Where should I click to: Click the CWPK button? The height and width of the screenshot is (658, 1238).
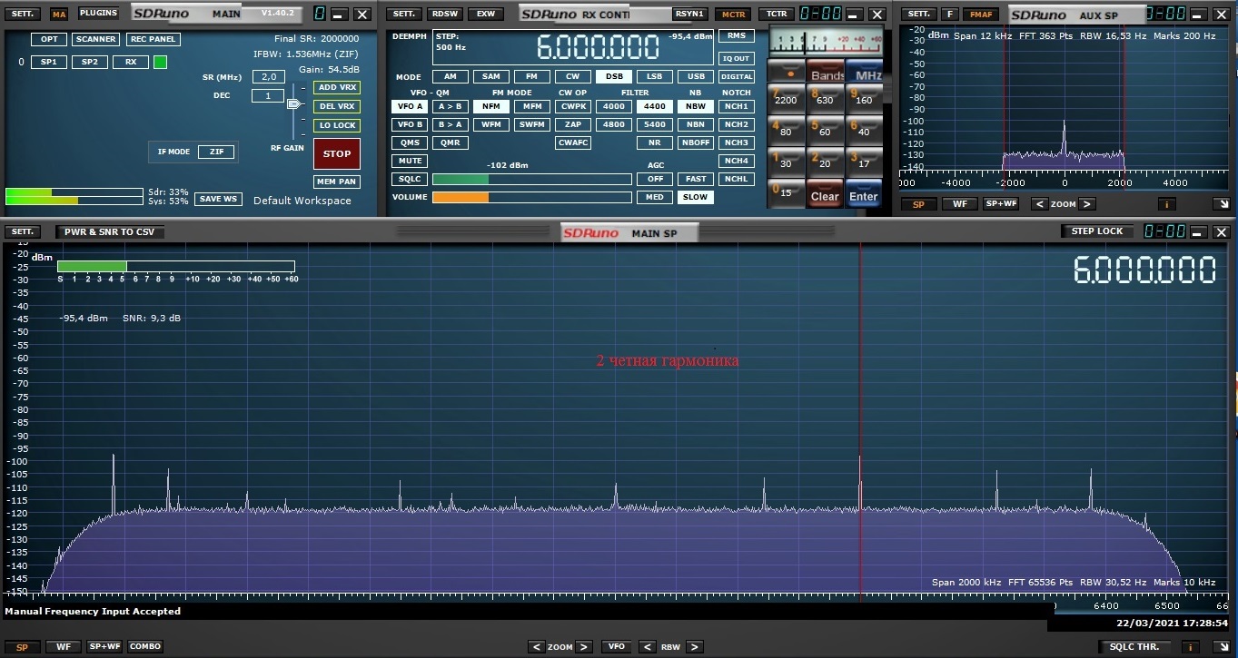(573, 106)
